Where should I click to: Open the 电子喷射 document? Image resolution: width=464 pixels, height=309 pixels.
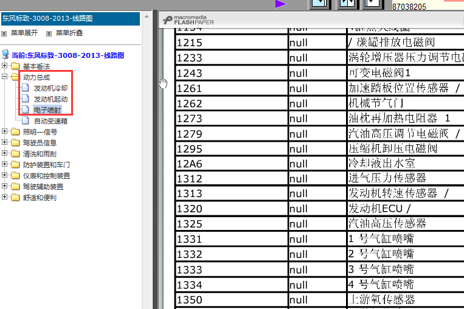point(47,110)
